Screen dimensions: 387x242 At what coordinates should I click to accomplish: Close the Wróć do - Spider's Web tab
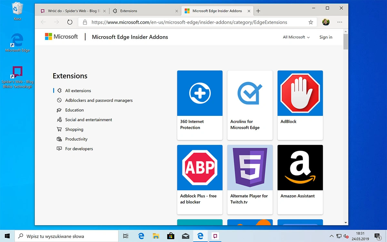point(104,11)
